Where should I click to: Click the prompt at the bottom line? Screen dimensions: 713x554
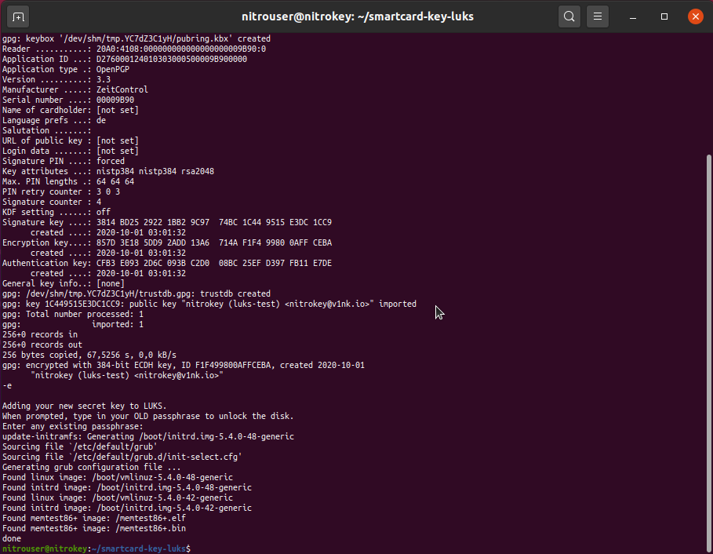click(x=96, y=549)
